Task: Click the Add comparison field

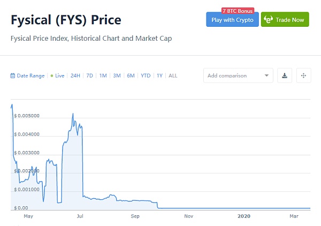Action: click(x=233, y=76)
